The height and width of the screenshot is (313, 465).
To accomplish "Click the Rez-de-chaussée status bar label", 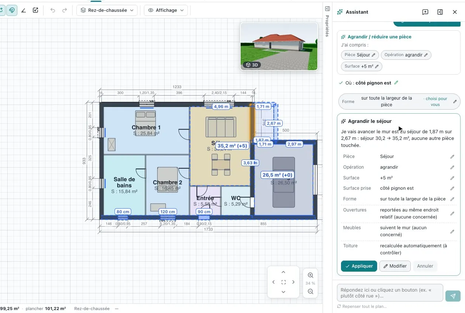I will coord(92,309).
